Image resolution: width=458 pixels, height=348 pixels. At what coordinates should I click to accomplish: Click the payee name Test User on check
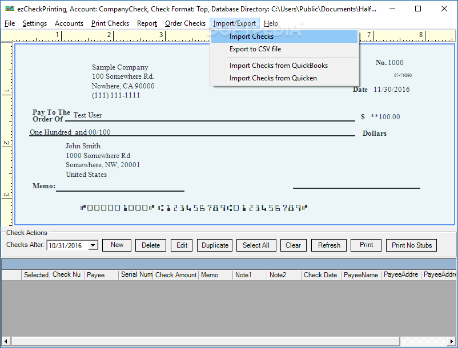click(x=87, y=115)
